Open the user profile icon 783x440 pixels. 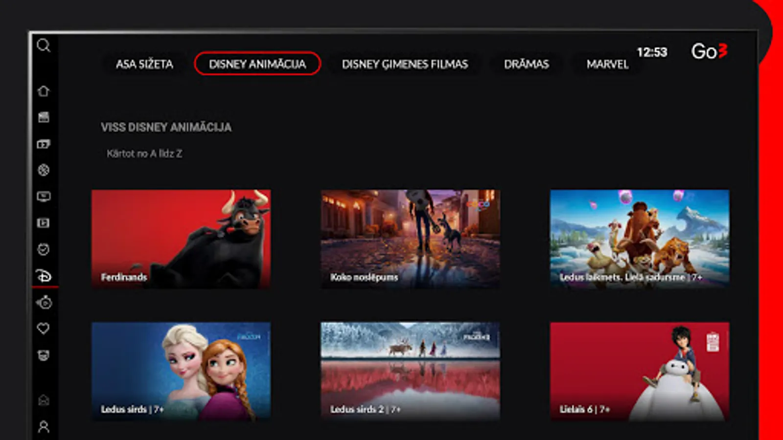(44, 427)
